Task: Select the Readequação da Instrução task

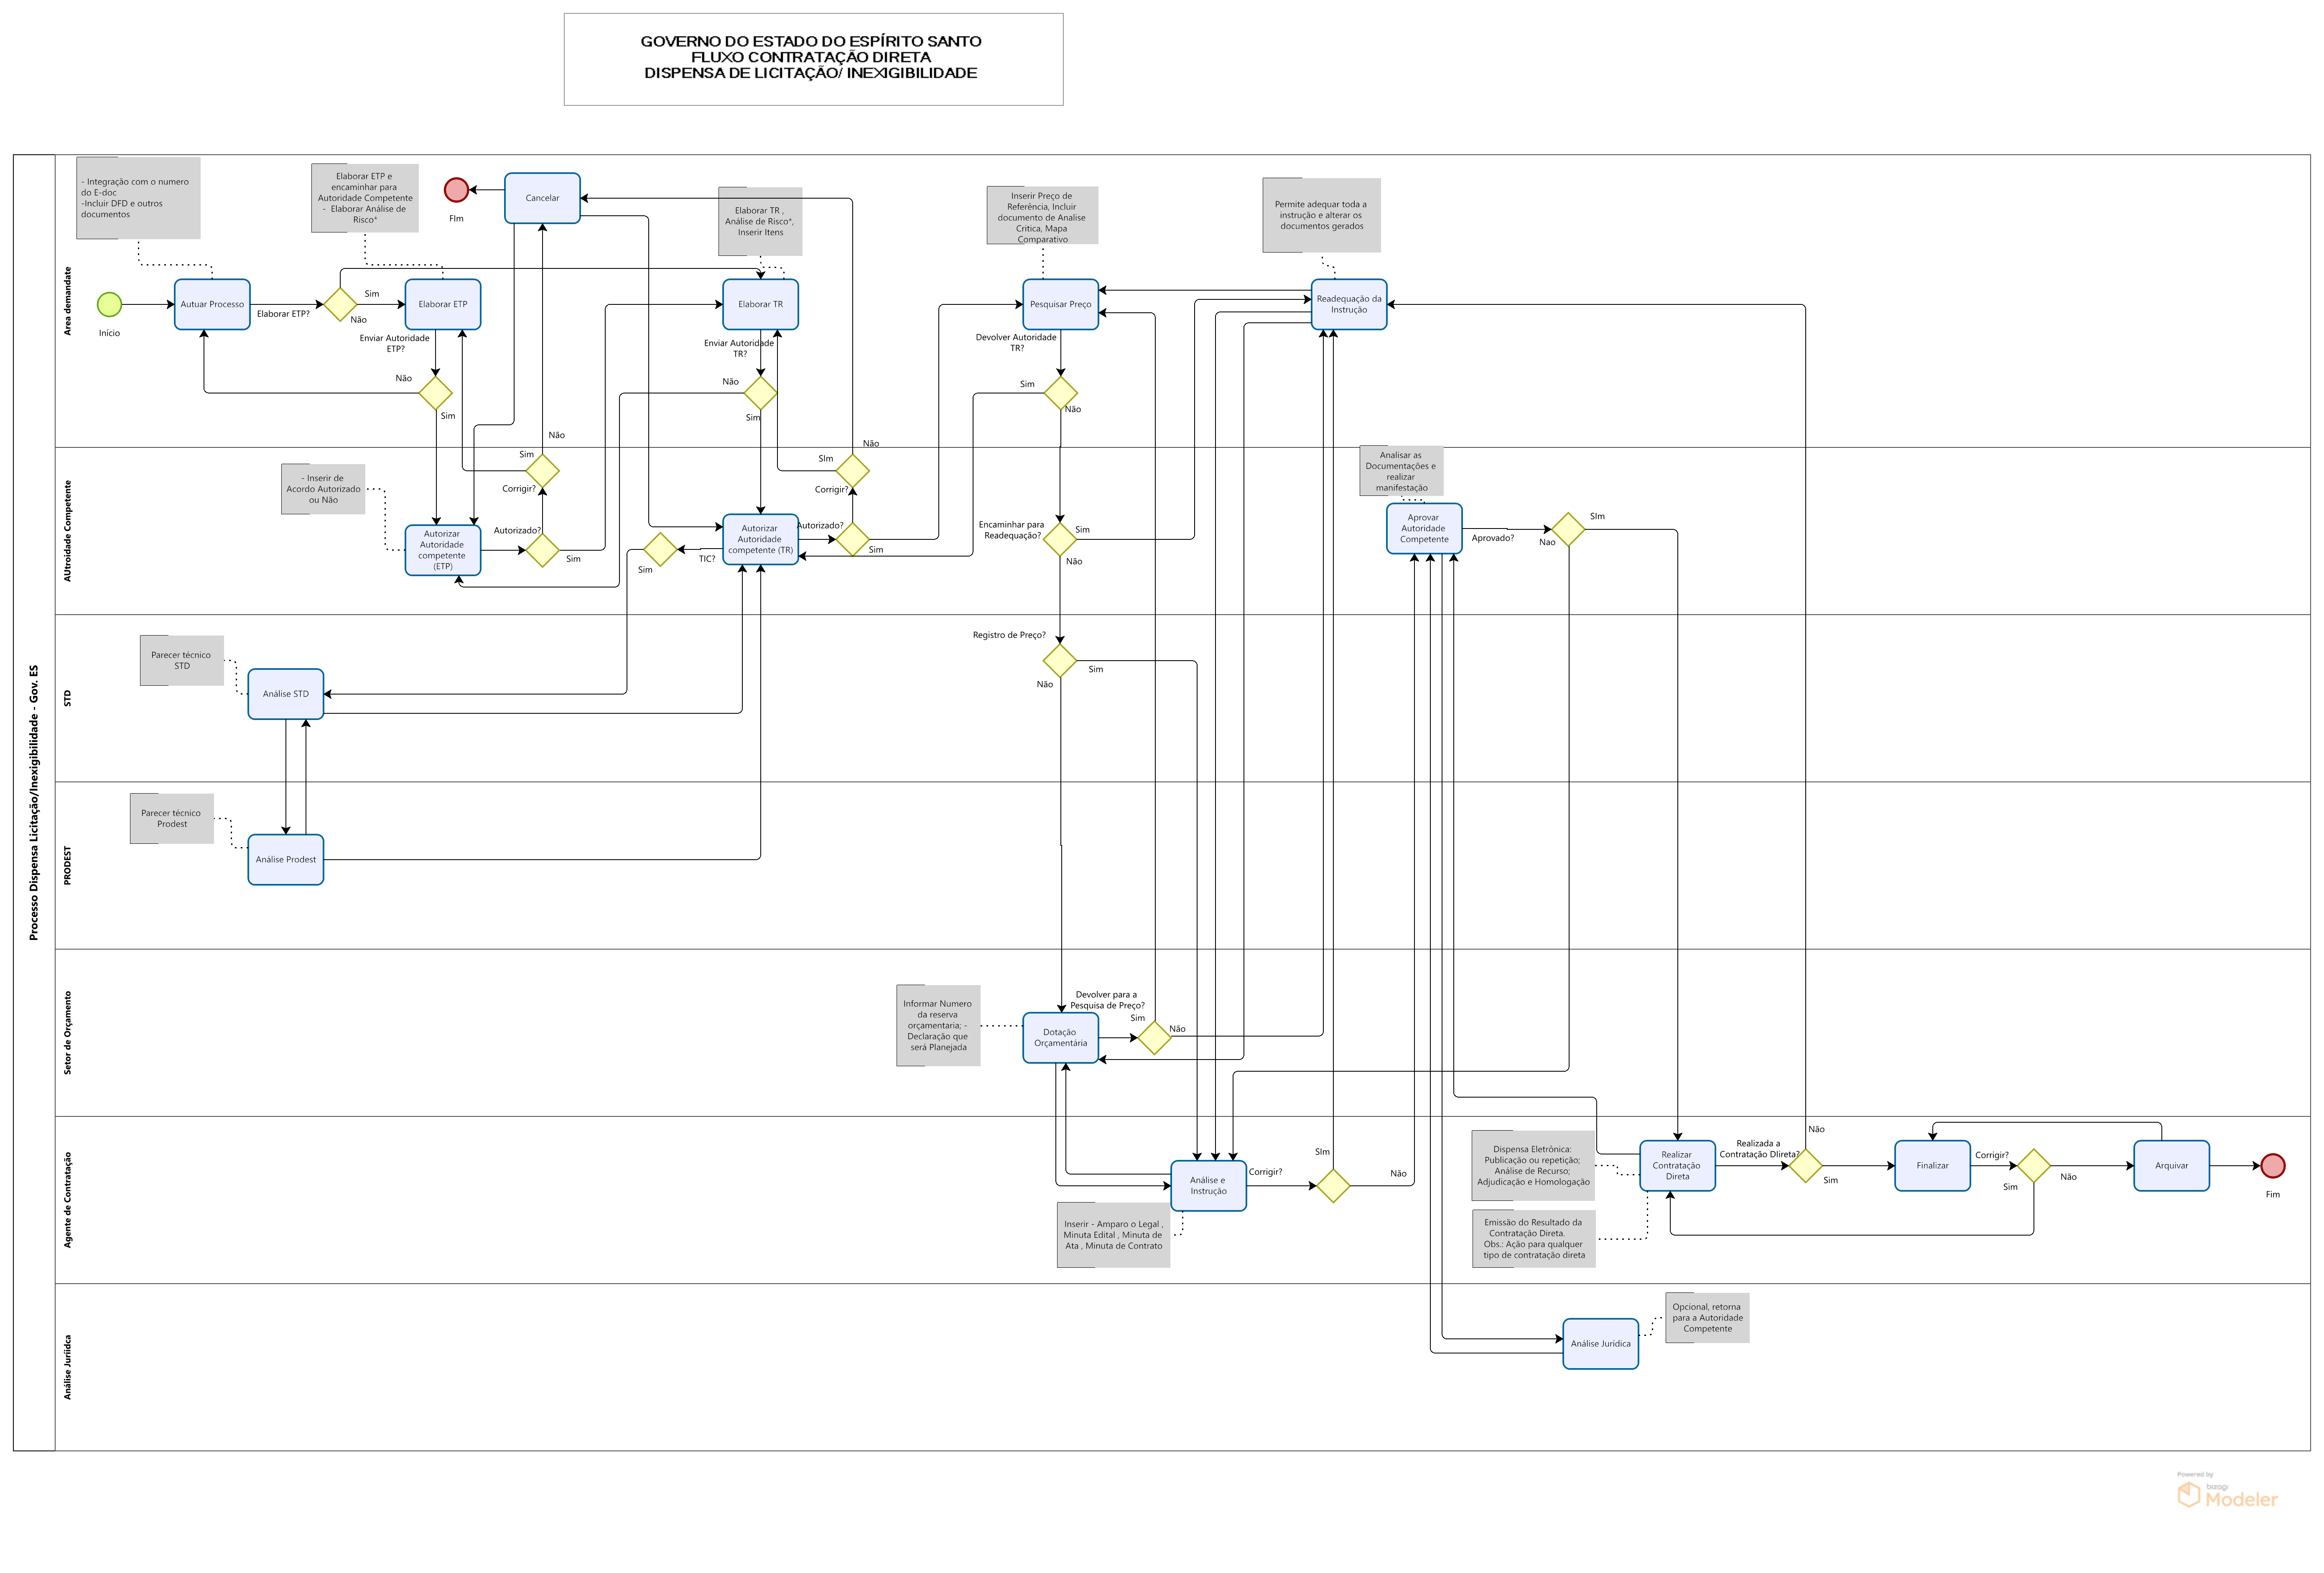Action: (x=1349, y=304)
